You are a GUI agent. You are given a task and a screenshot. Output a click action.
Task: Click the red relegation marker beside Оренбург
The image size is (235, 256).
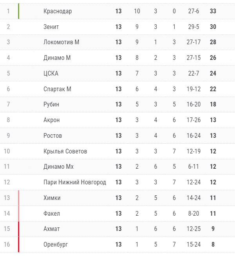19,244
